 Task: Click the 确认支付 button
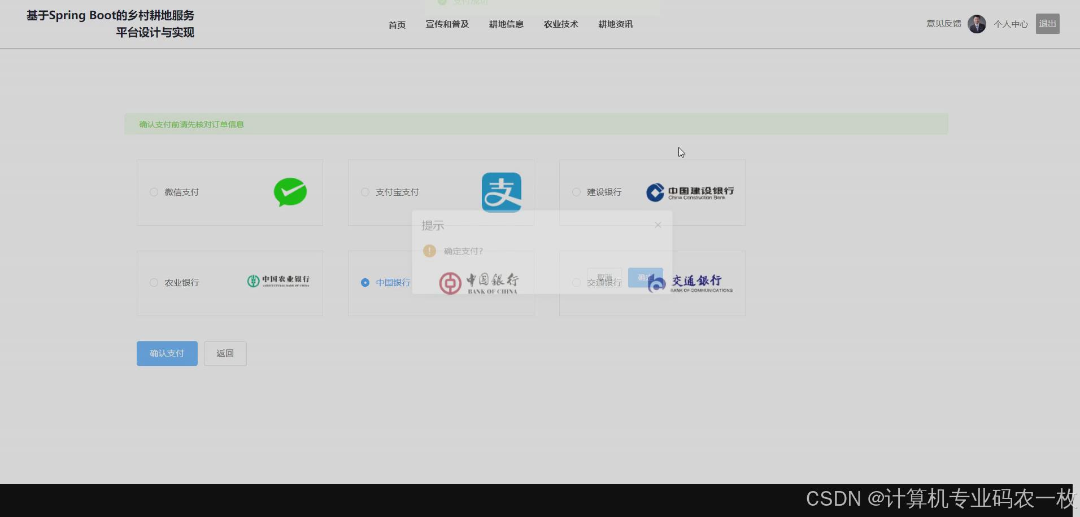coord(167,353)
